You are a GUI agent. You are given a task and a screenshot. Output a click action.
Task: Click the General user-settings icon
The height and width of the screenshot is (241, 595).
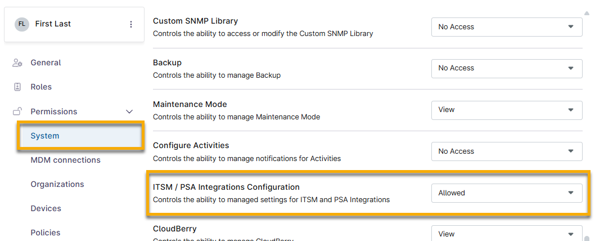[x=17, y=63]
